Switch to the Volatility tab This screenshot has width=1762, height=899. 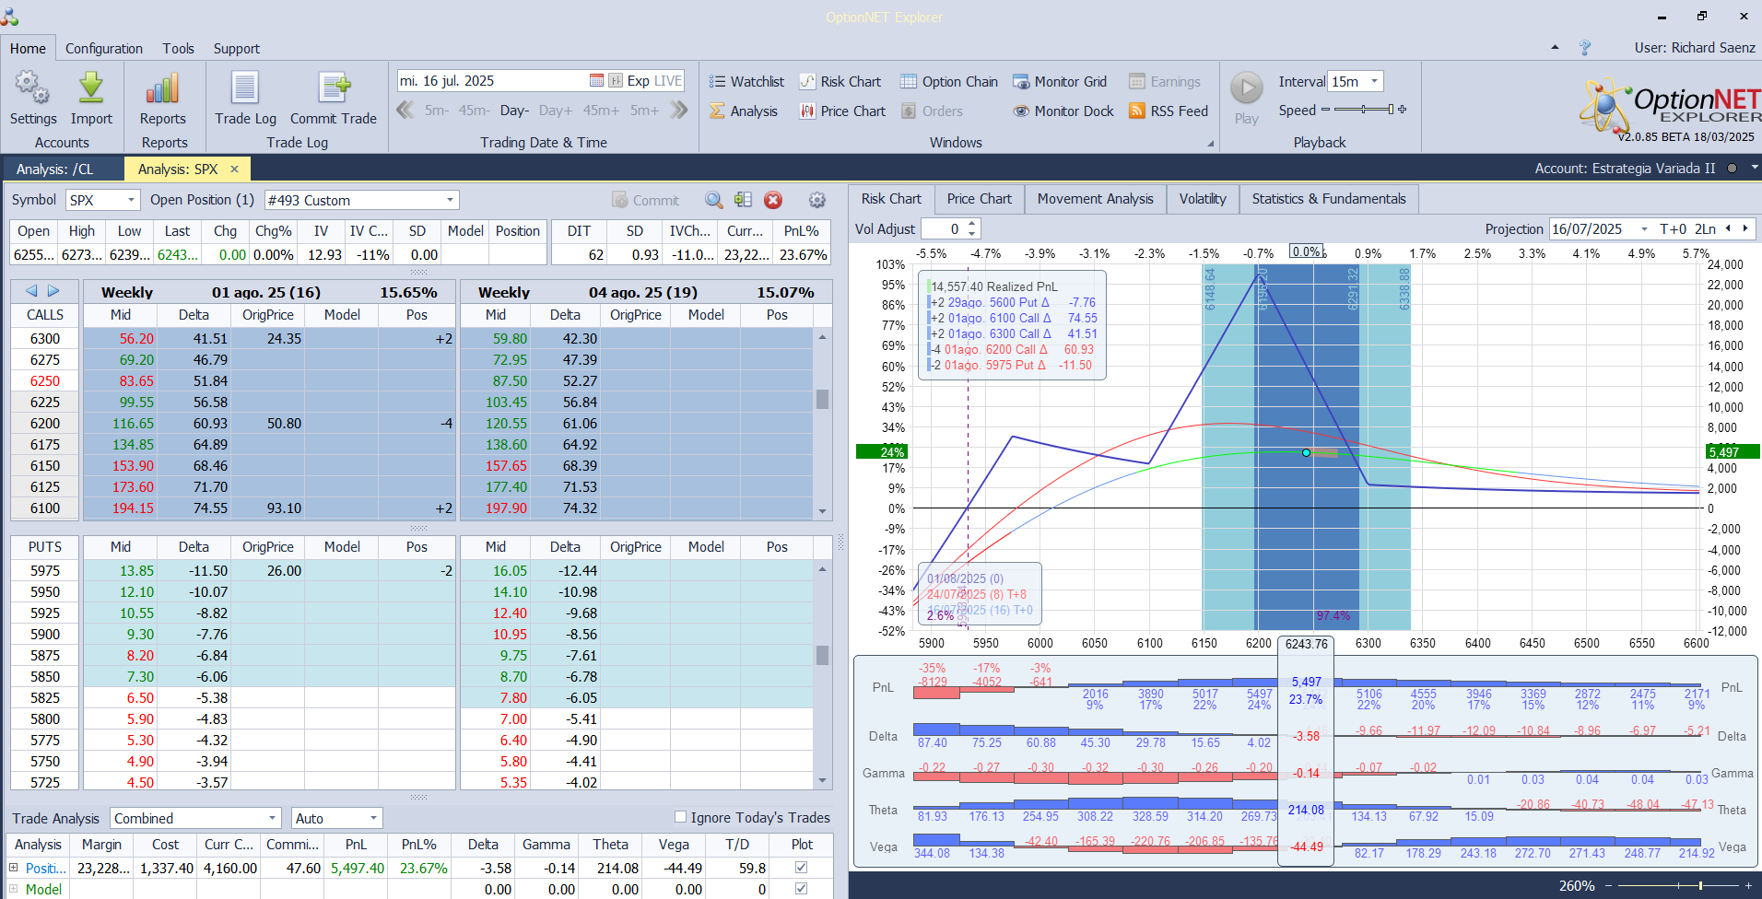tap(1202, 199)
